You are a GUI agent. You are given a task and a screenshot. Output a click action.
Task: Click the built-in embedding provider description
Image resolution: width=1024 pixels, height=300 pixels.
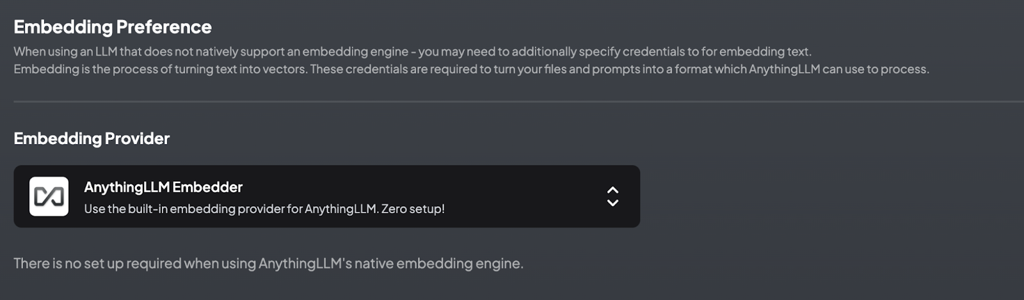coord(264,209)
